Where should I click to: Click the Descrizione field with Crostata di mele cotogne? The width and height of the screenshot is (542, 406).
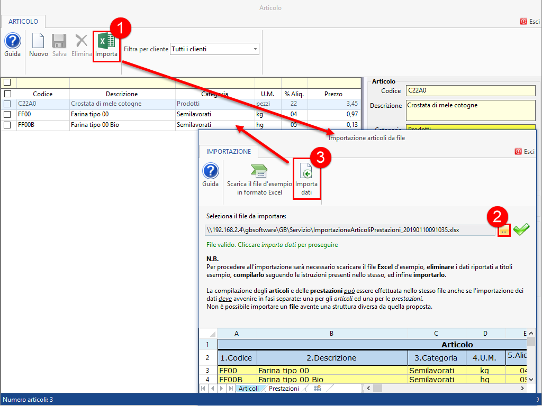[471, 110]
